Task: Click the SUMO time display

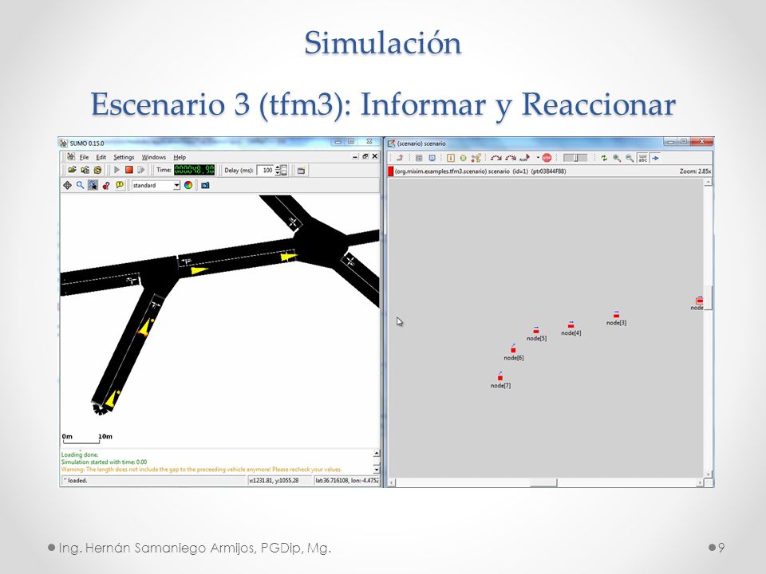Action: pos(194,170)
